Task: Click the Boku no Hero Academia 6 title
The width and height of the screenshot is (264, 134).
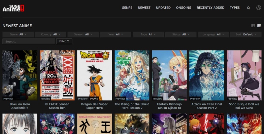Action: [20, 106]
